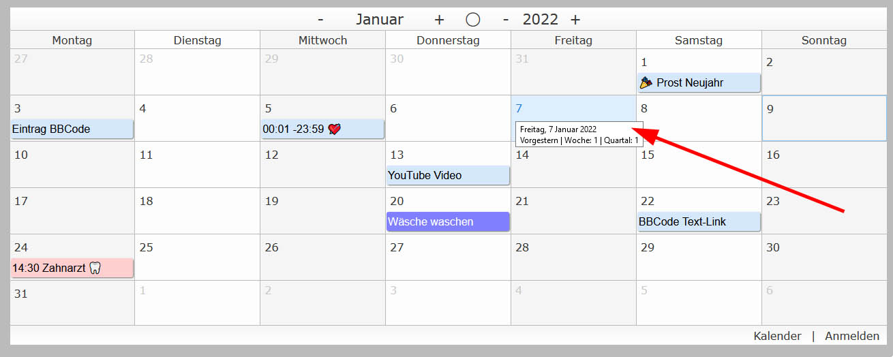Open the Eintrag BBCode event
This screenshot has height=357, width=893.
coord(72,129)
